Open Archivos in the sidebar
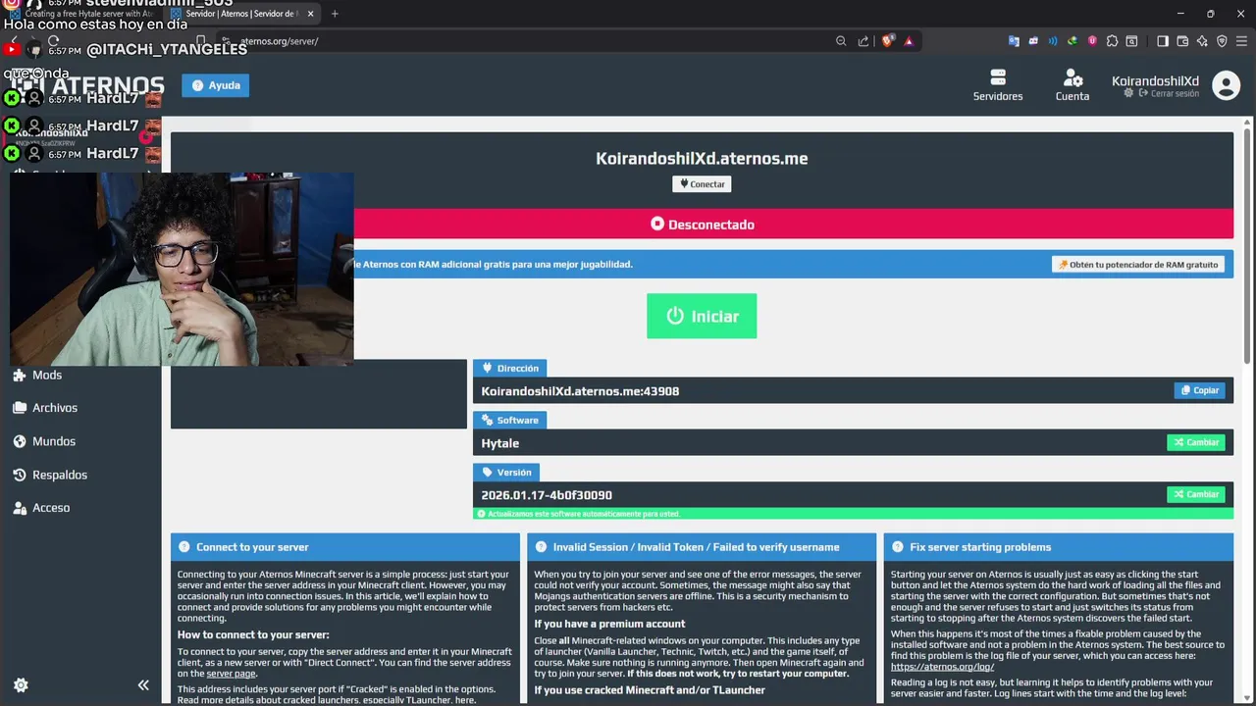The image size is (1256, 706). (x=45, y=408)
